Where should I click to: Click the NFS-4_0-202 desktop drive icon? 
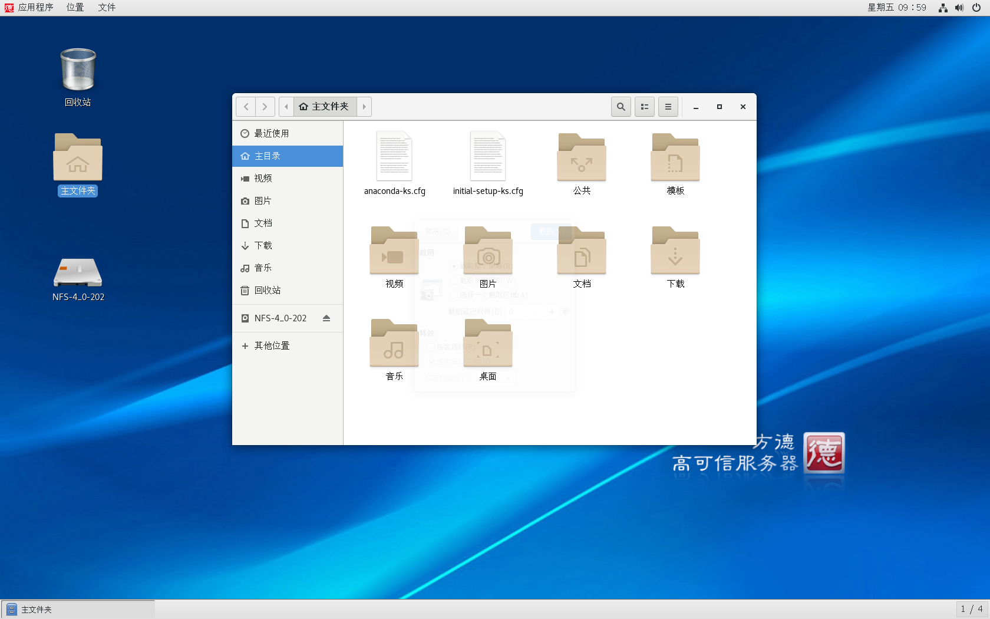pos(78,279)
